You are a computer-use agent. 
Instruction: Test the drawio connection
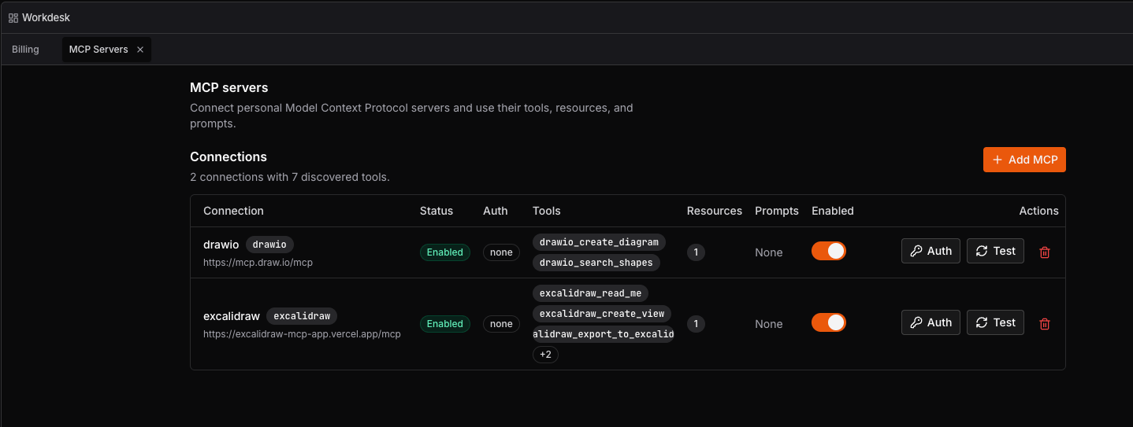[x=995, y=251]
